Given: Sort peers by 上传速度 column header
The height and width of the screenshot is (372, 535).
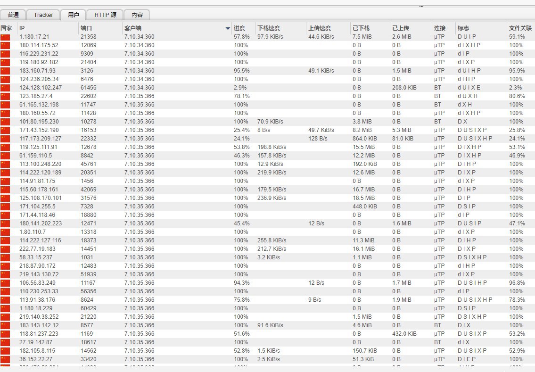Looking at the screenshot, I should pyautogui.click(x=320, y=28).
